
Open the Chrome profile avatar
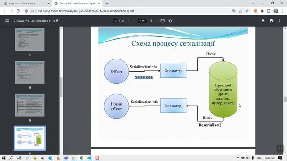pos(275,11)
